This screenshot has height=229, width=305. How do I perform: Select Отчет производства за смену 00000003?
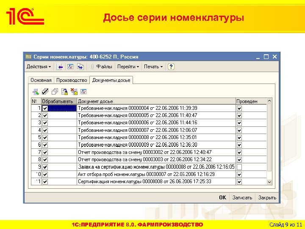pyautogui.click(x=145, y=159)
